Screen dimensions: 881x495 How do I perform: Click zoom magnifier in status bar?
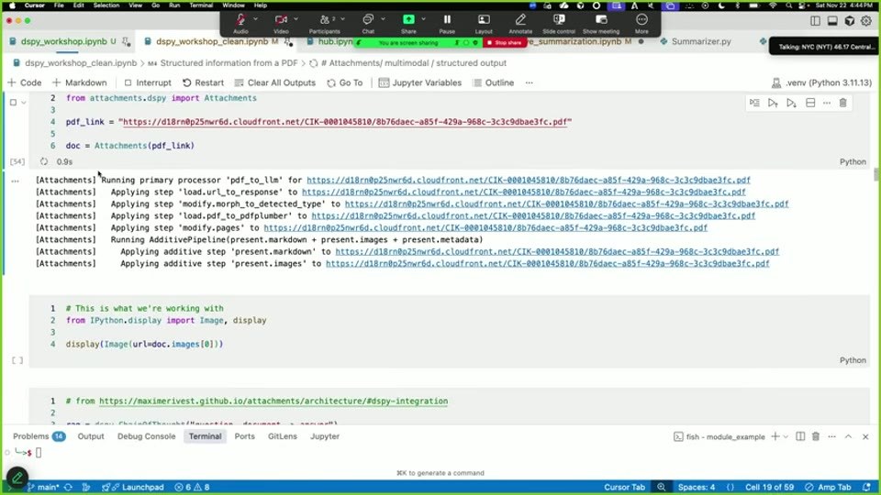point(662,487)
